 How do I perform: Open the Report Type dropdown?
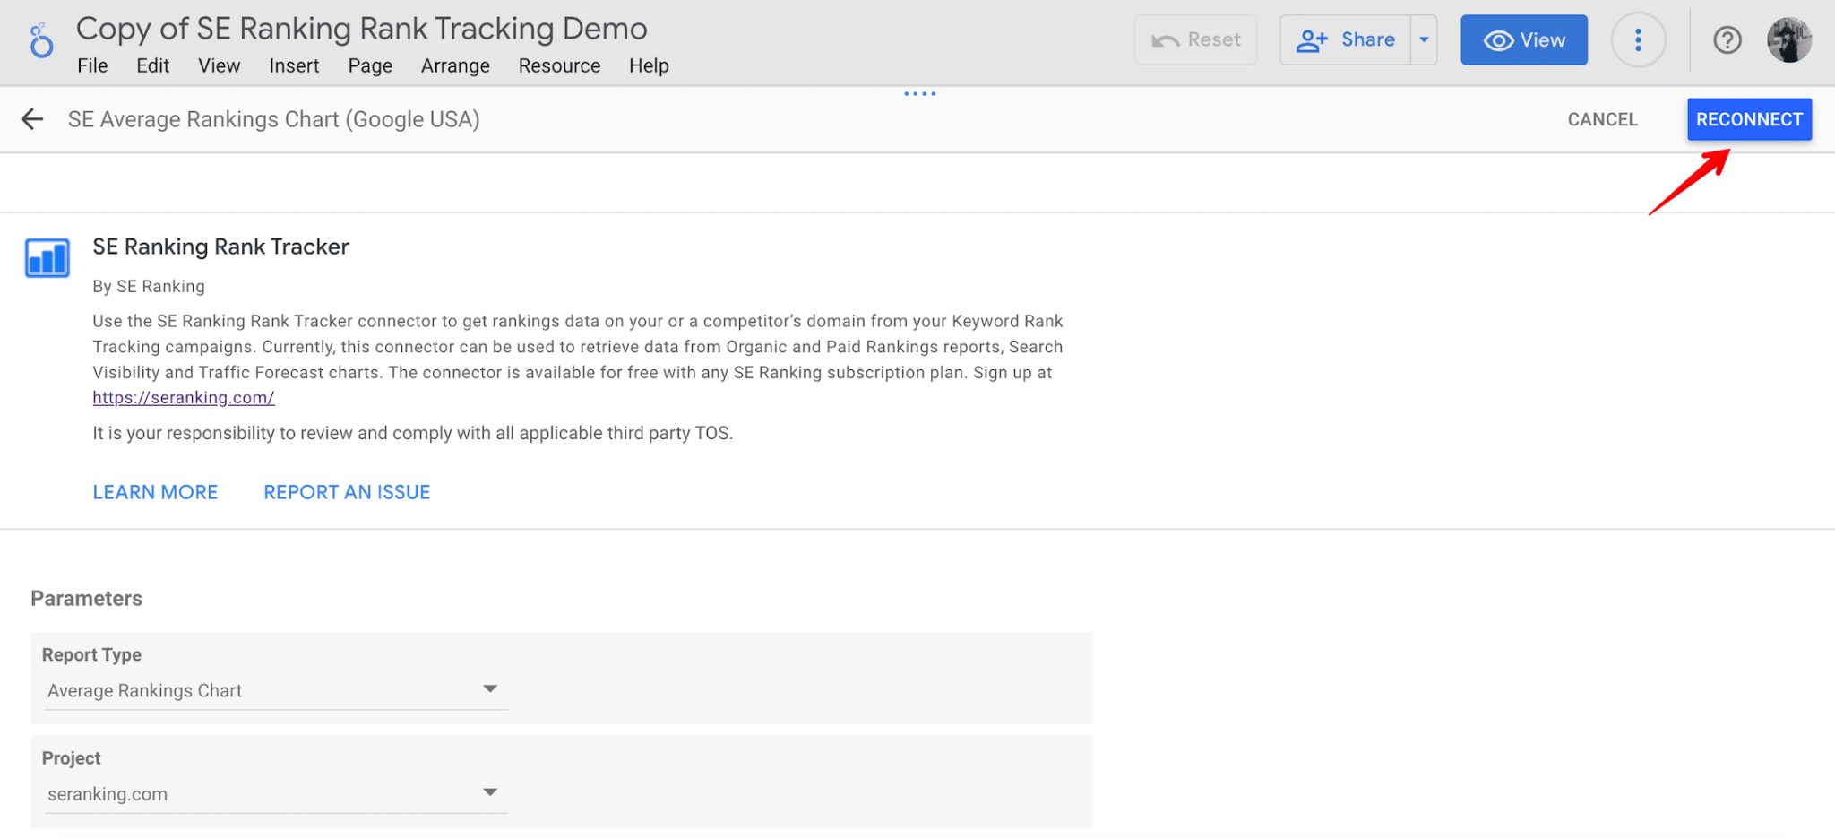point(489,688)
